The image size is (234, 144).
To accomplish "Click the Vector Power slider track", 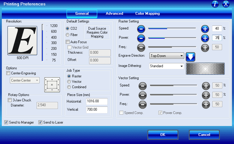I will 174,95.
